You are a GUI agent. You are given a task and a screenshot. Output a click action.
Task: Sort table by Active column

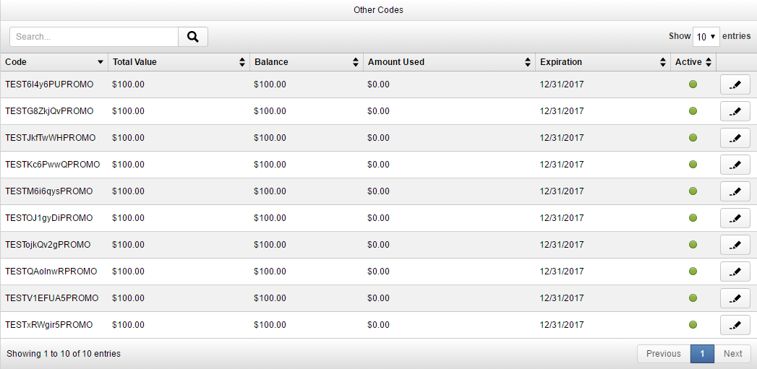point(693,62)
